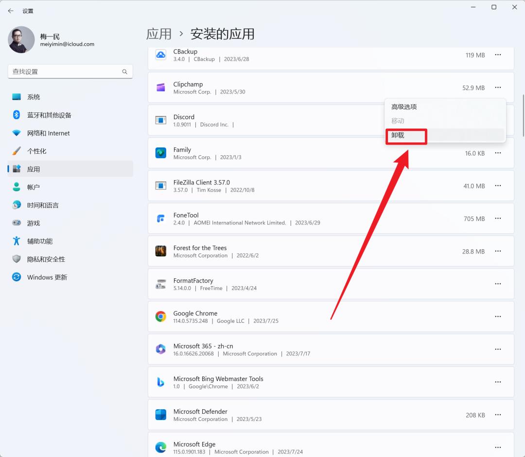This screenshot has height=457, width=525.
Task: Select 时间和语言 in the sidebar
Action: (x=45, y=205)
